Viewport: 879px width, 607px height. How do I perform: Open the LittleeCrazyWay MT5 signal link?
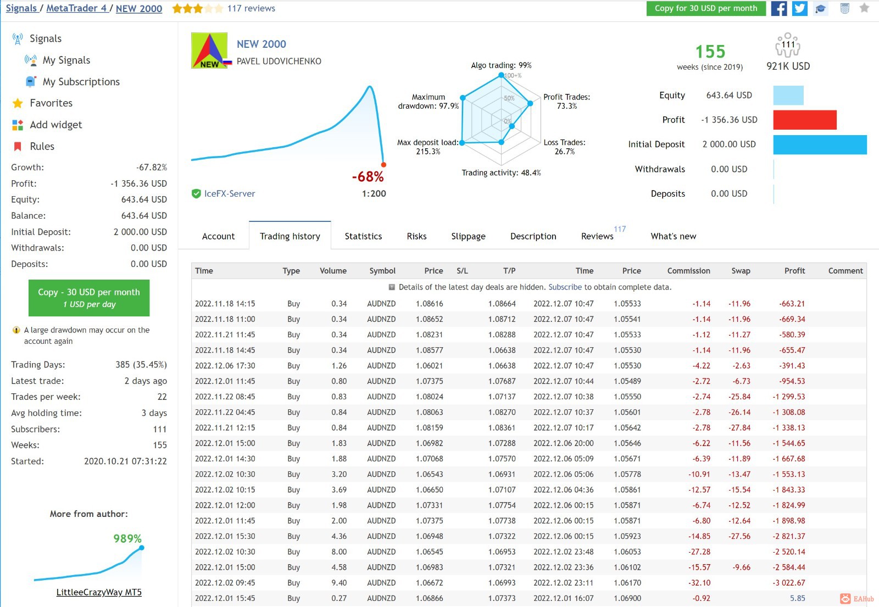(99, 592)
